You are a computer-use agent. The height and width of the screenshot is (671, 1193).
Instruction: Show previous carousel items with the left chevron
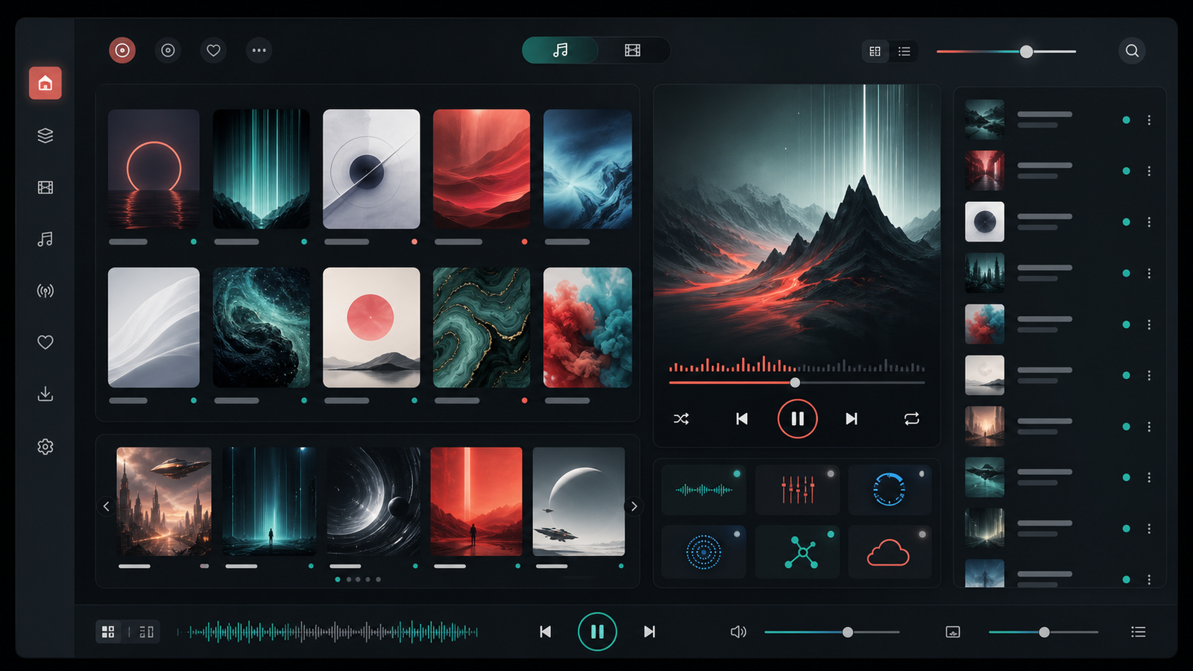click(106, 506)
